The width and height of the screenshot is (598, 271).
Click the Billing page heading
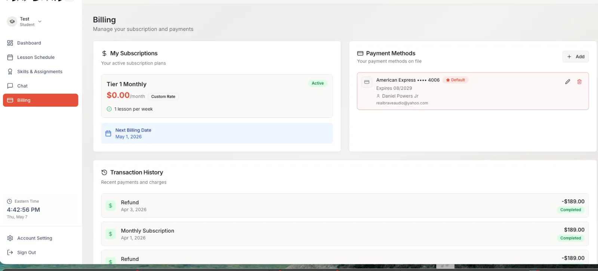tap(104, 20)
